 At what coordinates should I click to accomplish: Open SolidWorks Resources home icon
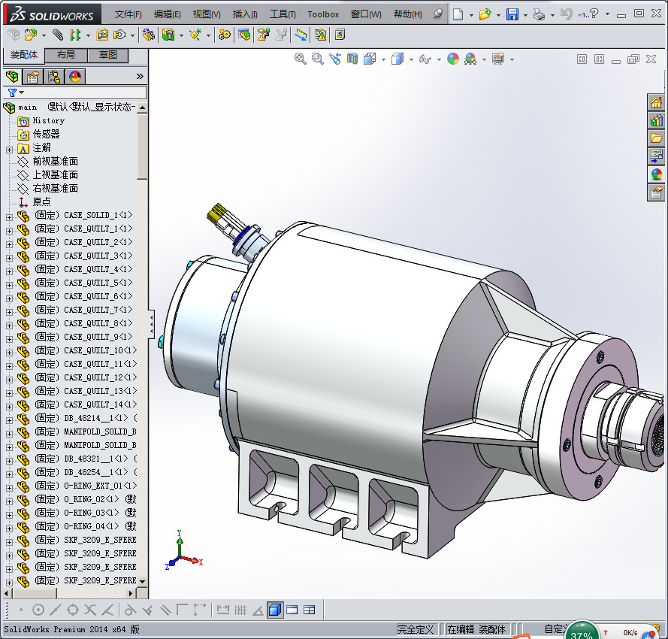656,102
